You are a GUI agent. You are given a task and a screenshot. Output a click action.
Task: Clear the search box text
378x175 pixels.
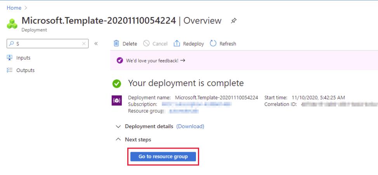click(x=83, y=44)
